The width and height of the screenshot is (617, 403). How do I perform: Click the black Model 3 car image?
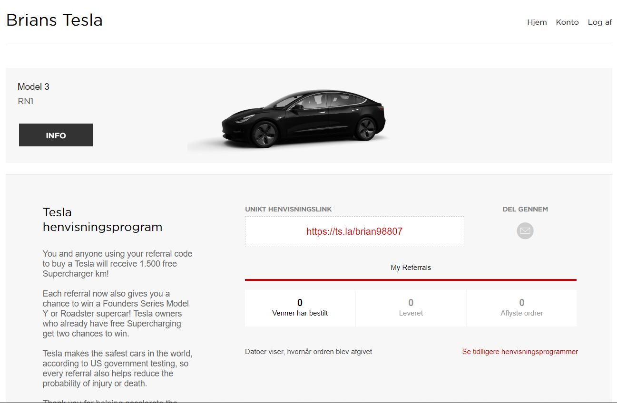[303, 119]
